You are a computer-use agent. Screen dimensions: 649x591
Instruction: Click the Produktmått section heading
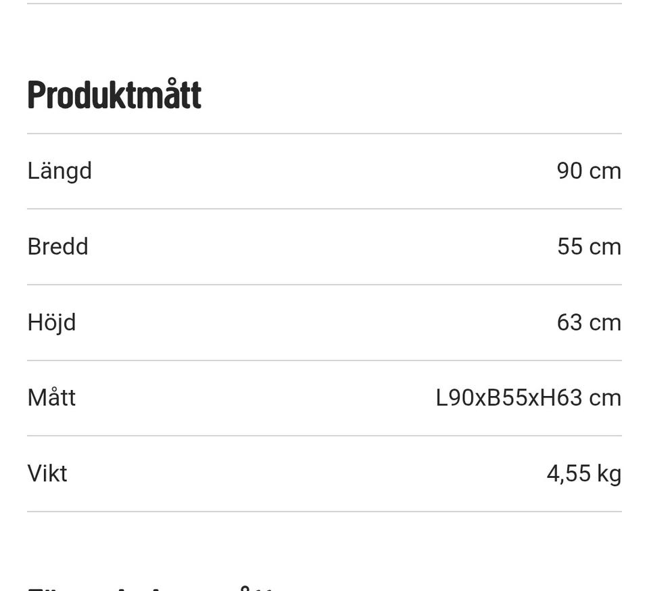[114, 95]
